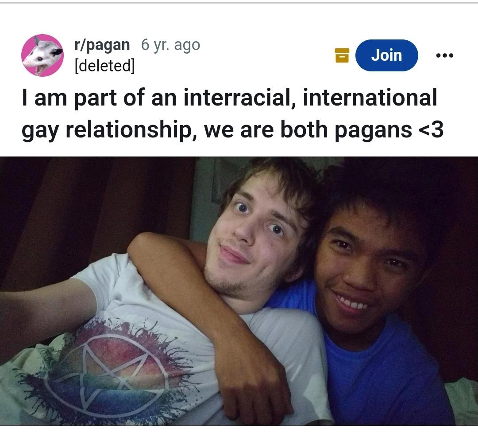Image resolution: width=478 pixels, height=442 pixels.
Task: Click the word "Join" on blue pill
Action: [386, 55]
